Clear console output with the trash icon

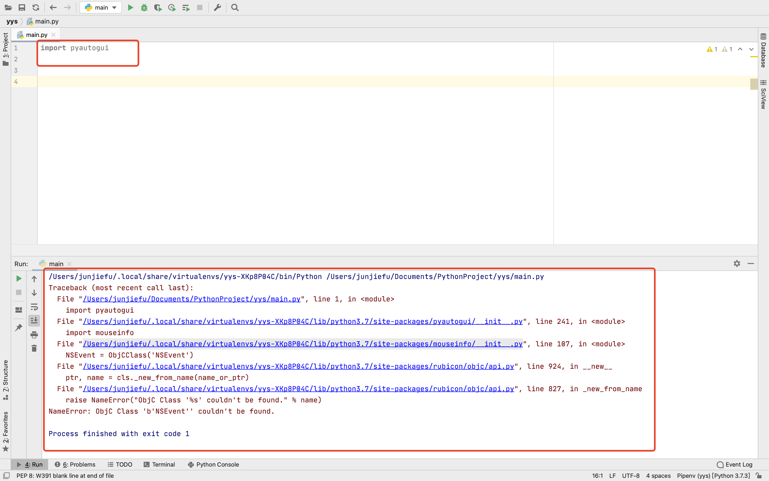click(34, 348)
